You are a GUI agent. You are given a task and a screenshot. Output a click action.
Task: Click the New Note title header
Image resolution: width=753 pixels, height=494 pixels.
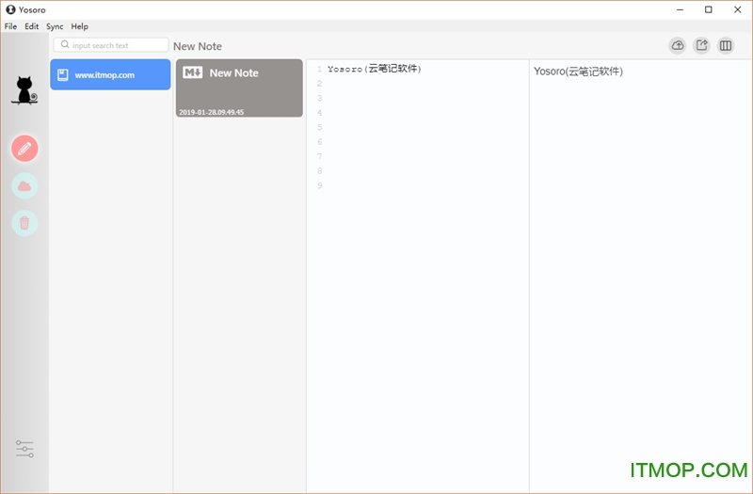198,46
